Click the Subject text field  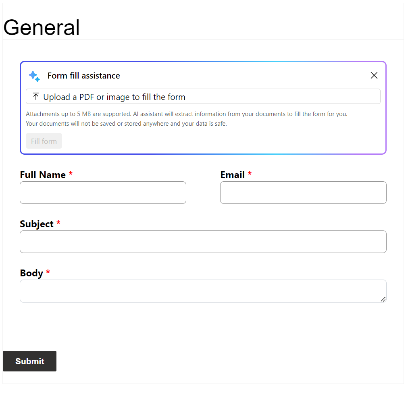(203, 242)
